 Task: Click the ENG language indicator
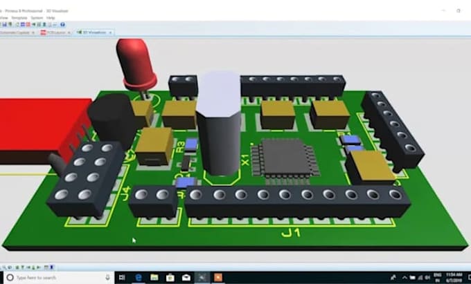pos(438,277)
